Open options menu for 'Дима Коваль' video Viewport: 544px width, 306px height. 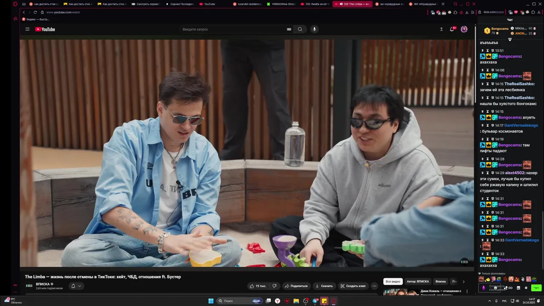click(x=467, y=292)
